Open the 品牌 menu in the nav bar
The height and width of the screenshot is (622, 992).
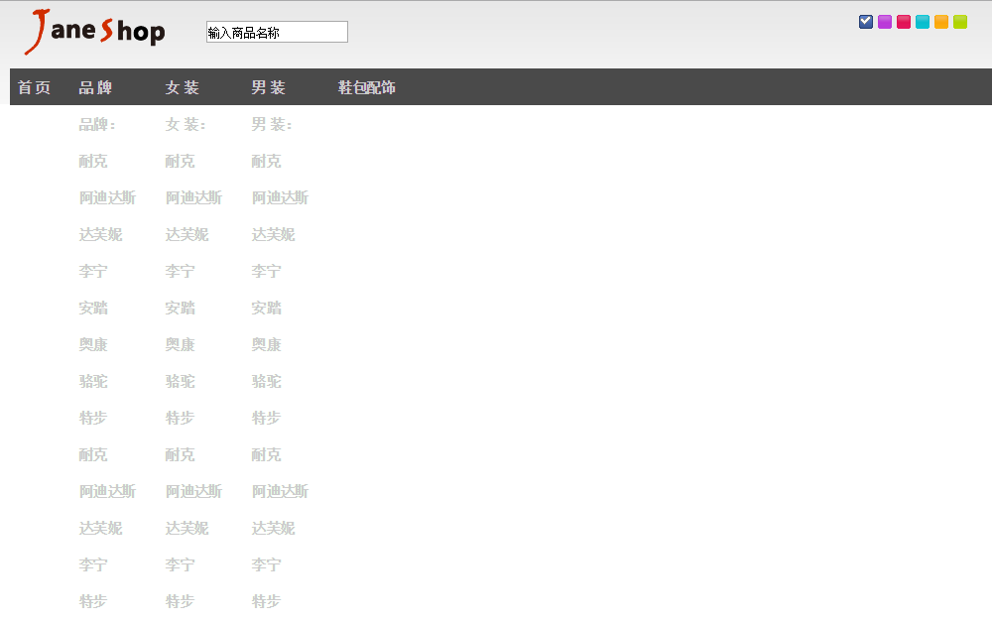pos(95,87)
